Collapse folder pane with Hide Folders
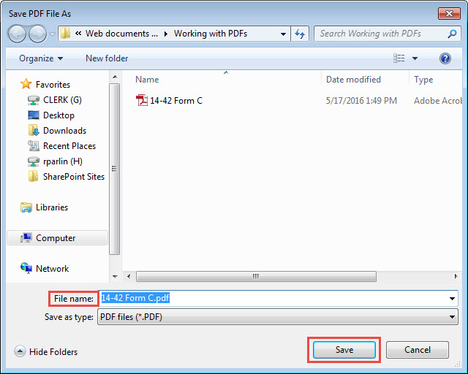The height and width of the screenshot is (374, 468). (x=46, y=352)
